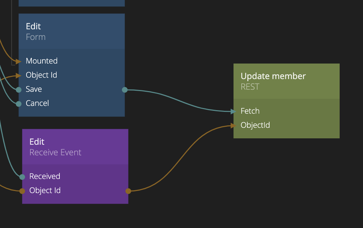Click the Fetch input arrow on Update member
Viewport: 363px width, 228px height.
pyautogui.click(x=233, y=112)
